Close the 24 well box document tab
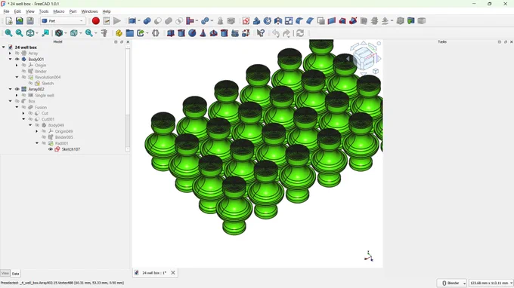The image size is (514, 288). point(173,273)
